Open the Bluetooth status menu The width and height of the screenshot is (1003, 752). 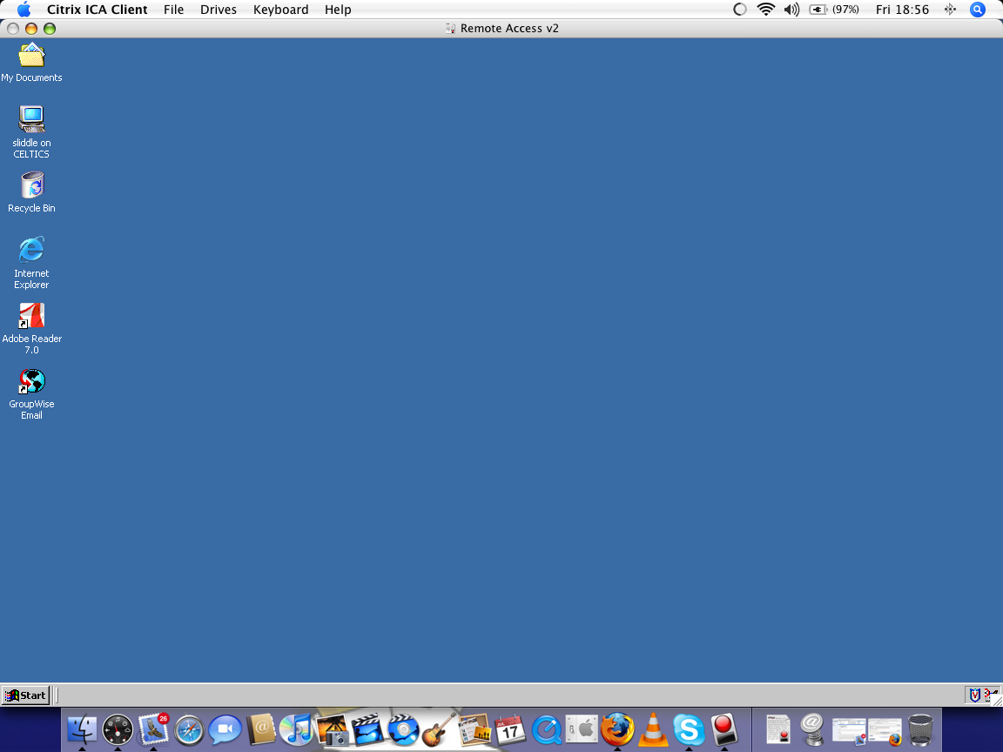(950, 10)
